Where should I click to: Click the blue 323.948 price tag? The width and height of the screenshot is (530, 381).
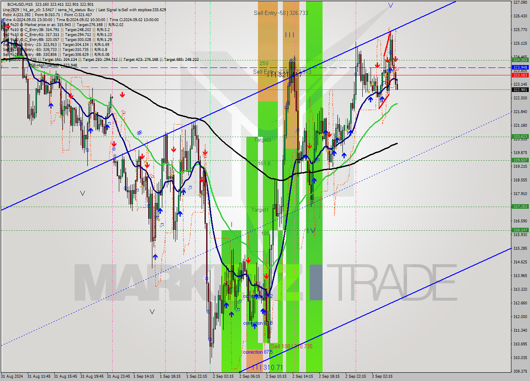(x=520, y=67)
